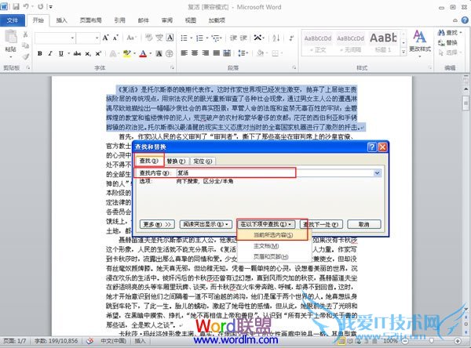Click the Bold formatting icon

coord(40,54)
